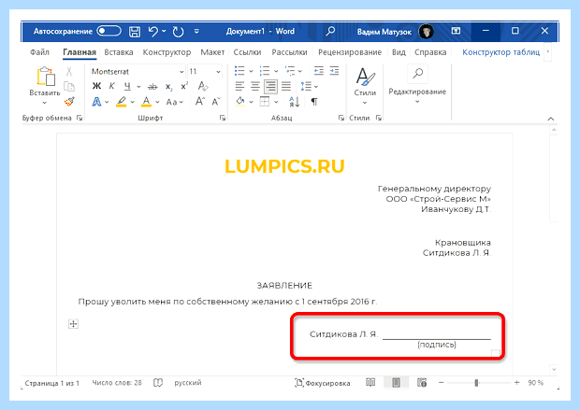Click the search magnifier in title bar
Image resolution: width=580 pixels, height=410 pixels.
(330, 31)
